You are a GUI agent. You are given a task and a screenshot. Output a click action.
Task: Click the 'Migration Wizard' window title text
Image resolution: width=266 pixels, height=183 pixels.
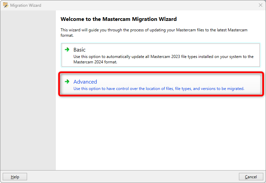(26, 5)
